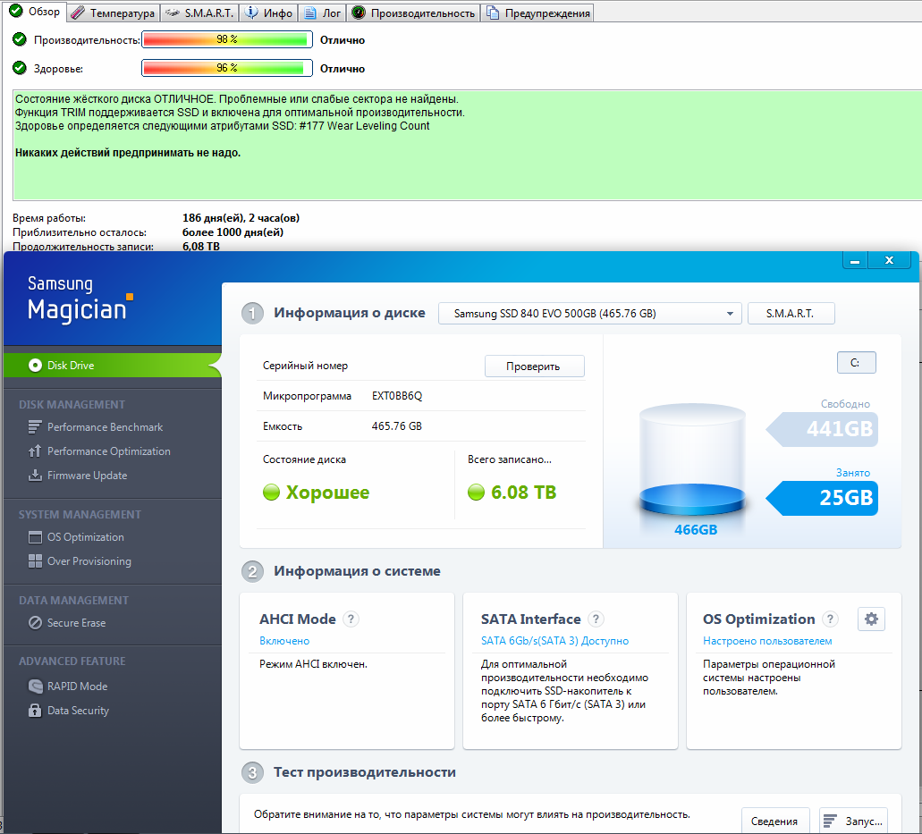Switch to the Инфо tab

click(x=268, y=13)
